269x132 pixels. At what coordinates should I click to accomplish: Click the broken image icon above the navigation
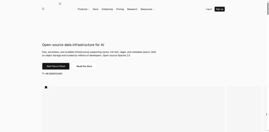coord(60,4)
